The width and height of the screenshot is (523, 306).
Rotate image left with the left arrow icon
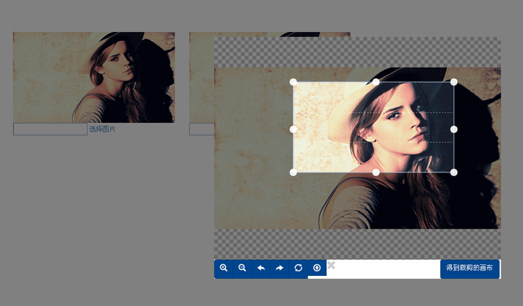pos(261,268)
